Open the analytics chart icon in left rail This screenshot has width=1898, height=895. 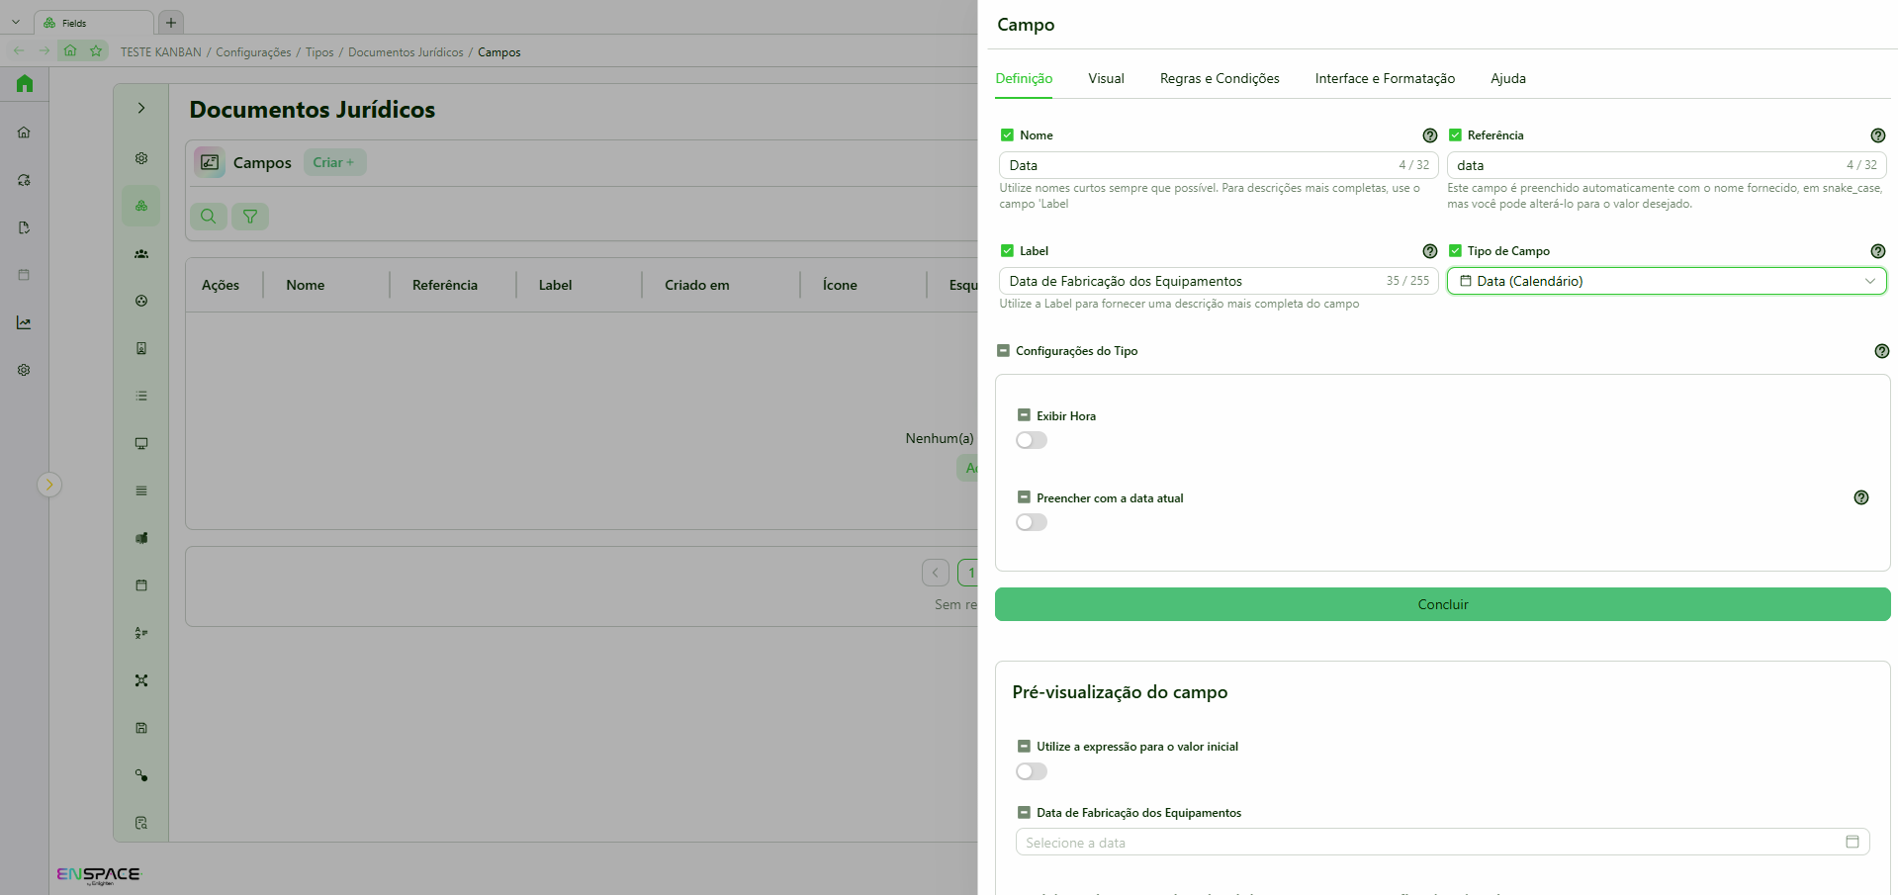tap(24, 322)
